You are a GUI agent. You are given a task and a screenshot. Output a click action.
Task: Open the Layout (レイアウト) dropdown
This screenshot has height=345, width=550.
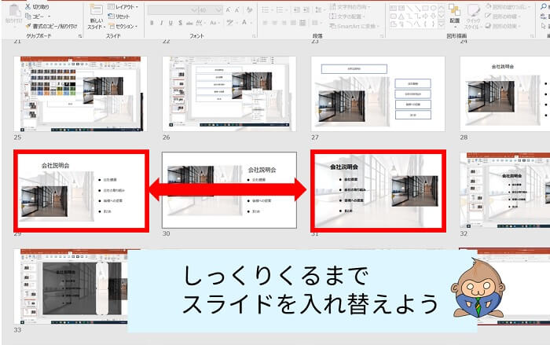126,6
